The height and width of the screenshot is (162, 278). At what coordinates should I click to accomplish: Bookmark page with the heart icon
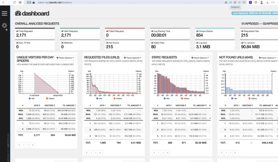[244, 2]
